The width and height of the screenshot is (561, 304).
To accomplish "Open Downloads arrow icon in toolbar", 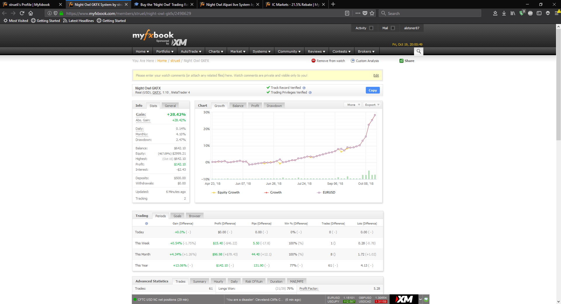I will pyautogui.click(x=504, y=13).
